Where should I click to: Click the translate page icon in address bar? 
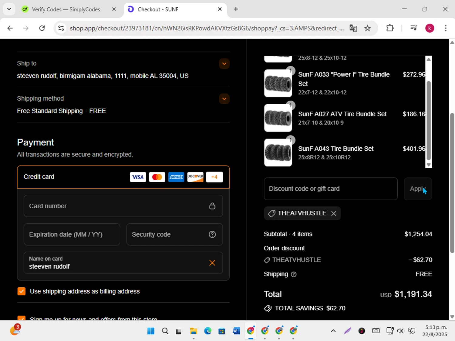[353, 28]
